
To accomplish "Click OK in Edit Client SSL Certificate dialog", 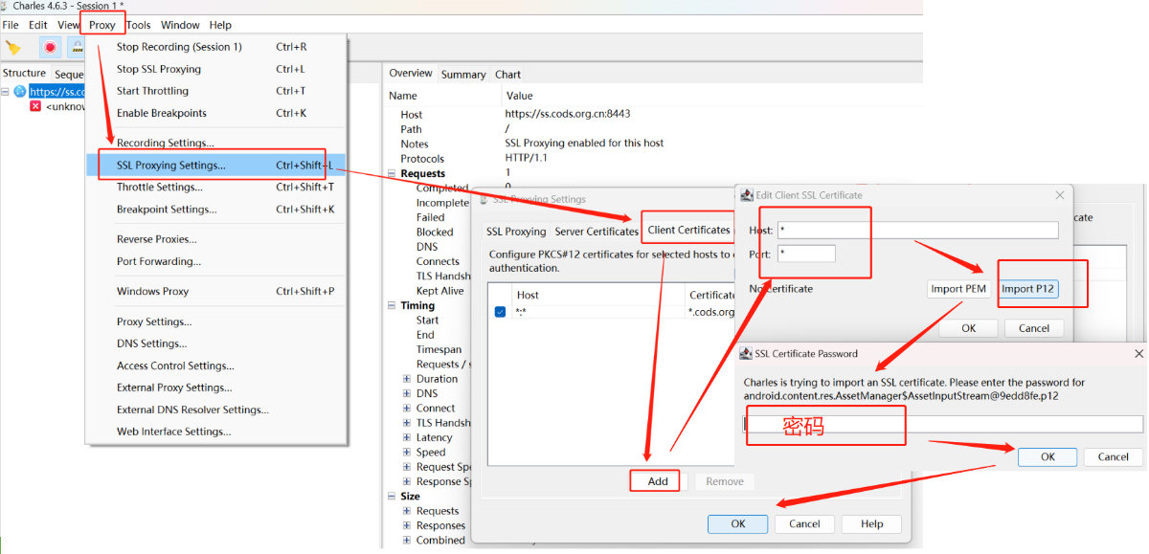I will pos(968,328).
